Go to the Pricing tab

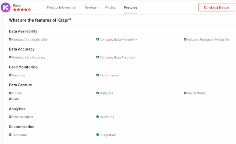click(110, 7)
